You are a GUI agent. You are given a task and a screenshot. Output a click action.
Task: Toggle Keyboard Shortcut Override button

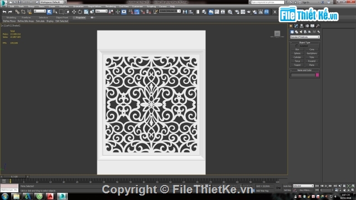[x=123, y=12]
